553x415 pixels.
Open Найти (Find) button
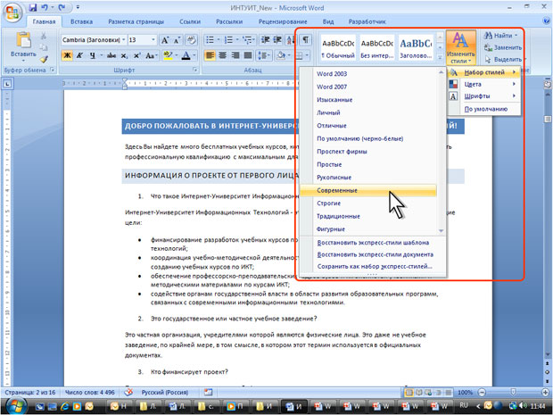[500, 36]
